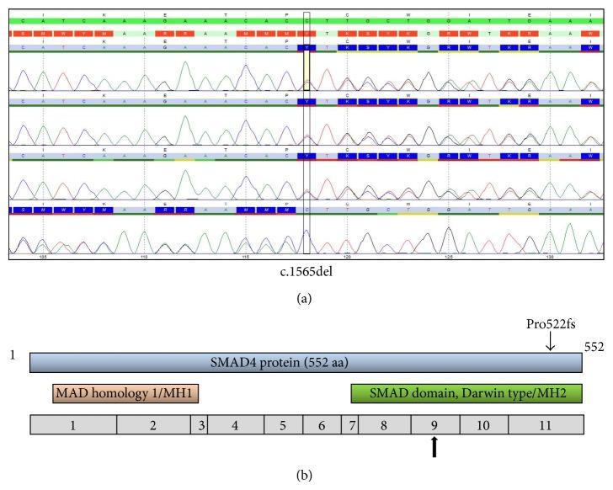Select exon 2 box in gene diagram

pos(153,424)
